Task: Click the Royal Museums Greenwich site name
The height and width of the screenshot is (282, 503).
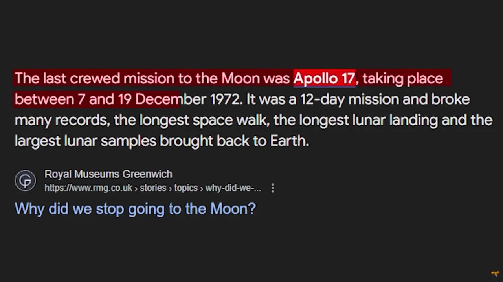Action: 108,174
